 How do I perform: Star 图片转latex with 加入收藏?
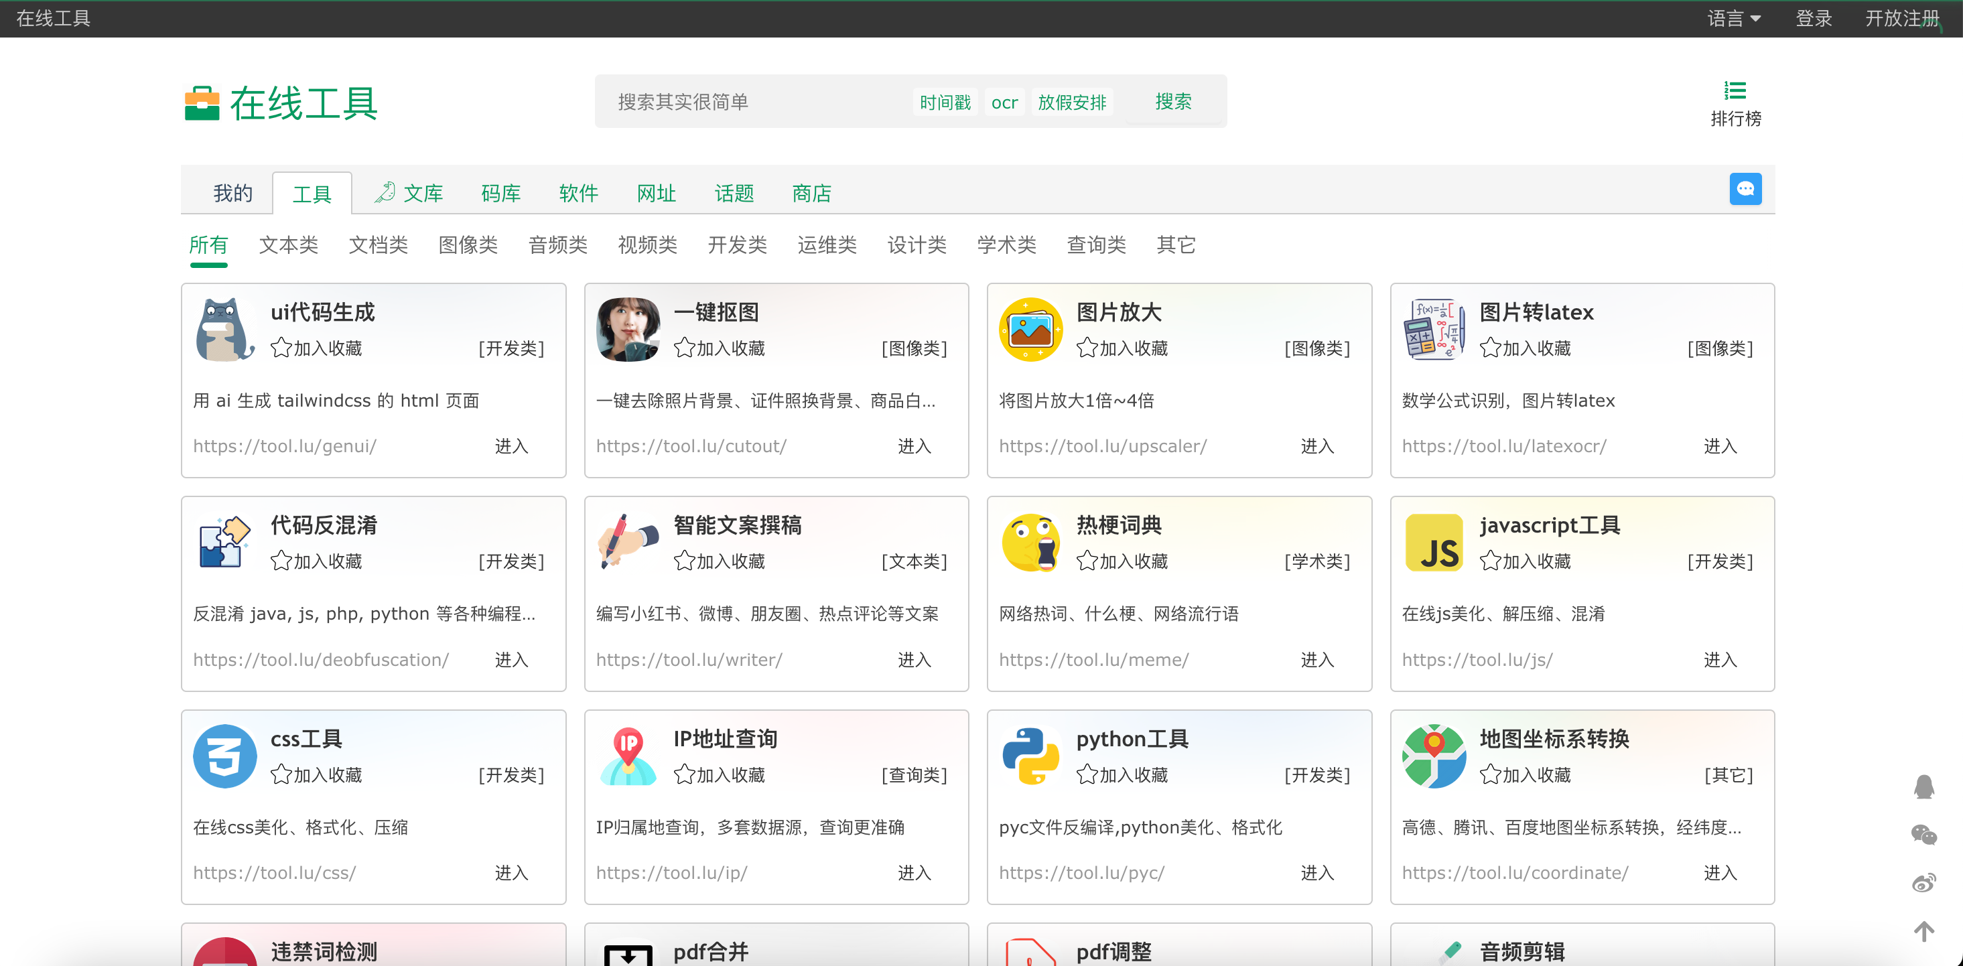click(1526, 348)
